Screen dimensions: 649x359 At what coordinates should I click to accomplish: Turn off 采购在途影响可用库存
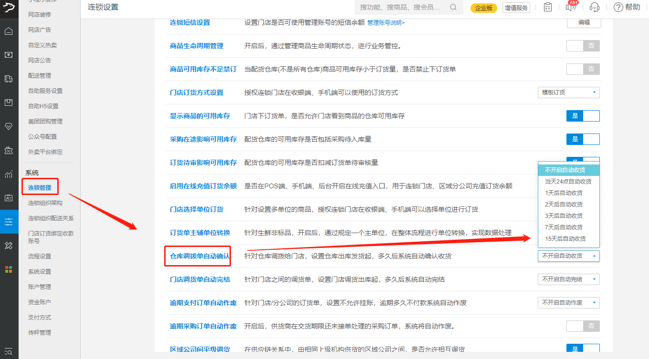pos(583,139)
